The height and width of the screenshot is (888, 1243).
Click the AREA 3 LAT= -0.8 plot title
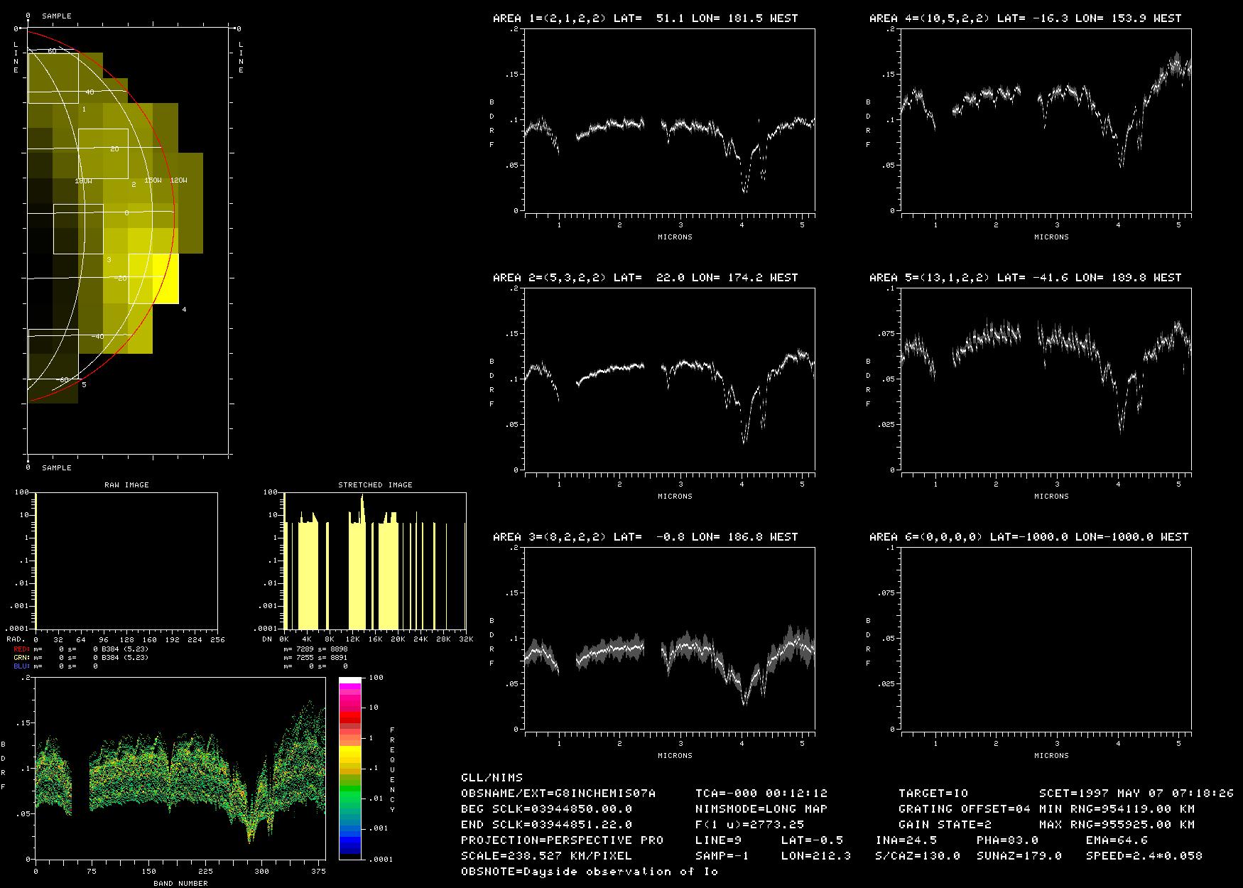pos(645,537)
